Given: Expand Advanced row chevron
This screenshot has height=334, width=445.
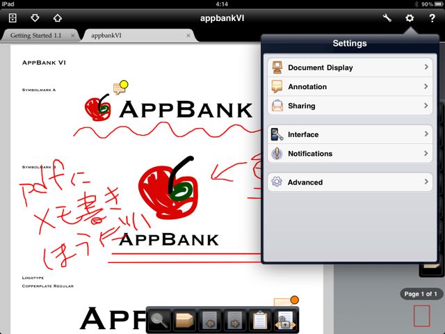Looking at the screenshot, I should [426, 182].
